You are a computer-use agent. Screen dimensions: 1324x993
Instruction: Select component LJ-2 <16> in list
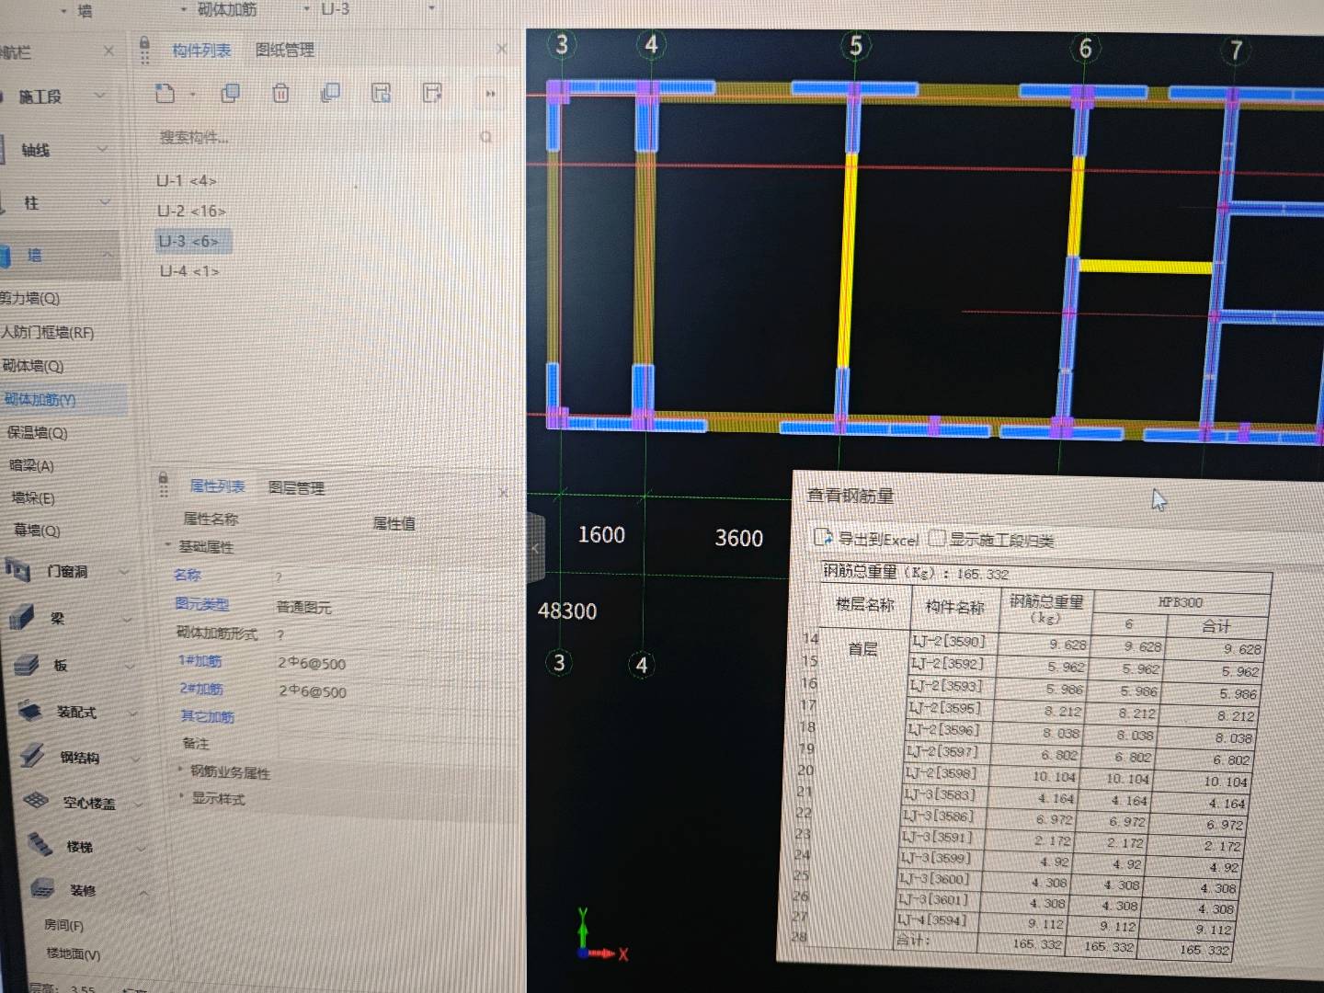click(191, 211)
